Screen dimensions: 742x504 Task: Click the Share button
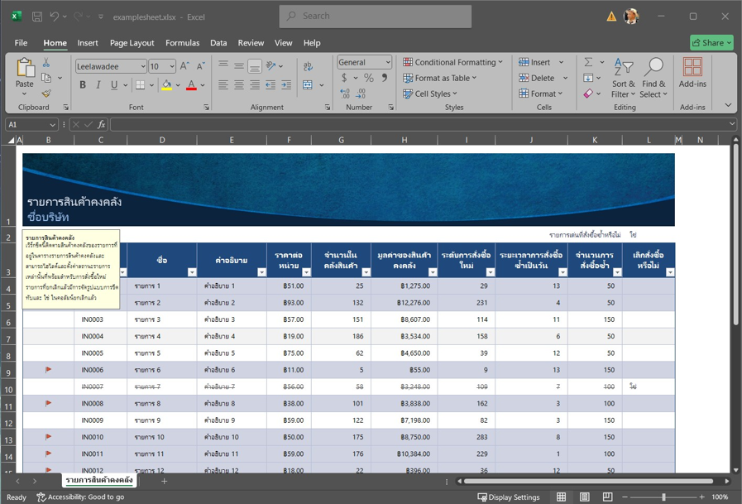712,42
